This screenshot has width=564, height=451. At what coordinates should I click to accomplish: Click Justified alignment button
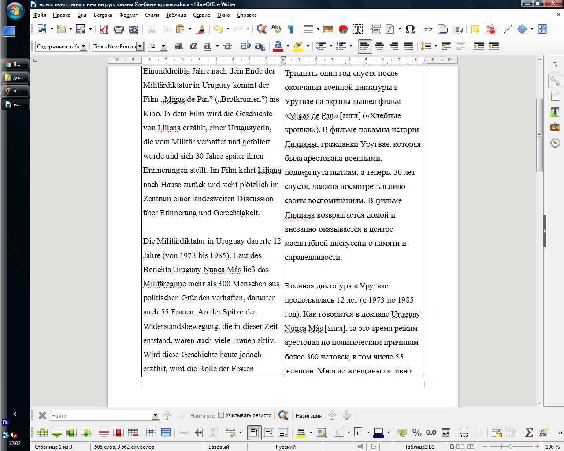pyautogui.click(x=408, y=46)
